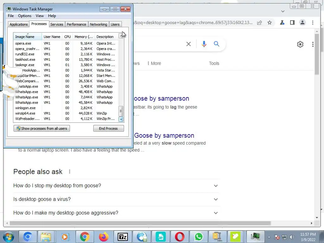Image resolution: width=324 pixels, height=243 pixels.
Task: Open Chrome three-dot menu
Action: [313, 22]
